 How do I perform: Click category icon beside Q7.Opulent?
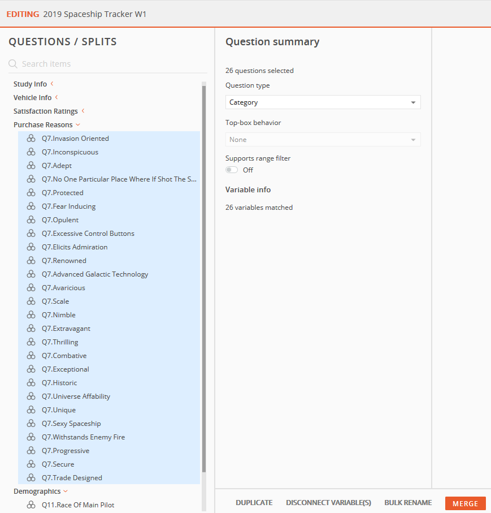pos(31,220)
